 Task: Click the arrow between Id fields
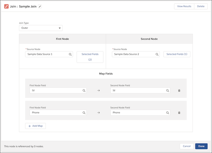coord(99,90)
